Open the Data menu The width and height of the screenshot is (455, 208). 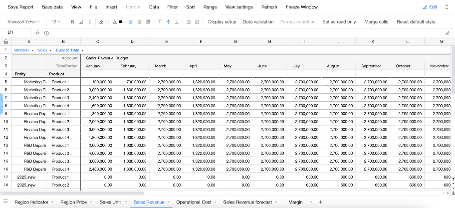tap(154, 7)
